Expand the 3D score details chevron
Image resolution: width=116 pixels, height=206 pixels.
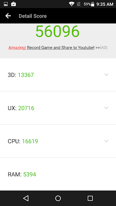106,75
